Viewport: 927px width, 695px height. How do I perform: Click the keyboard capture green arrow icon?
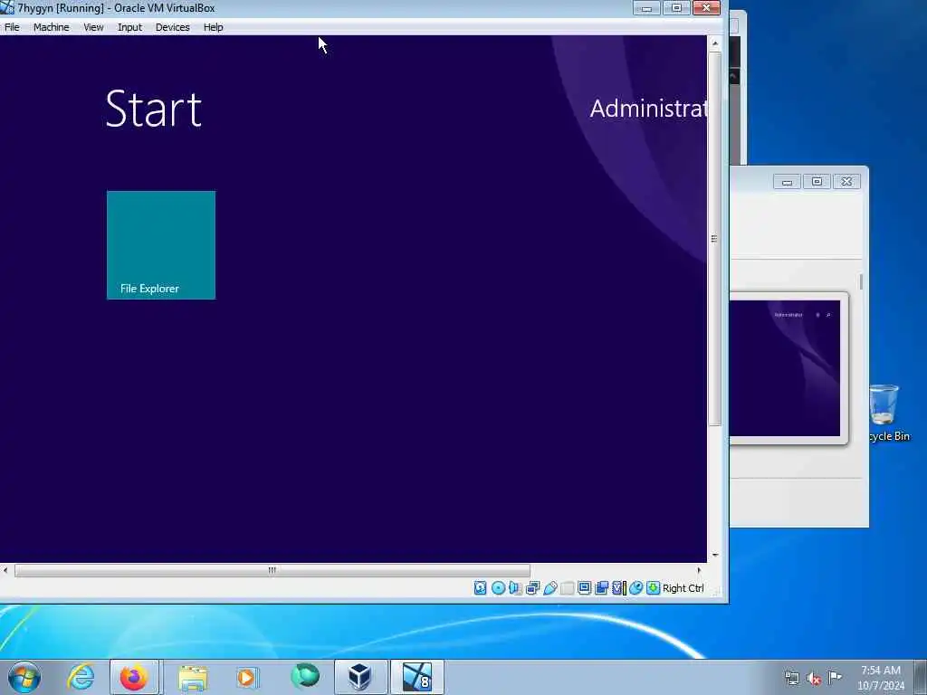point(653,588)
